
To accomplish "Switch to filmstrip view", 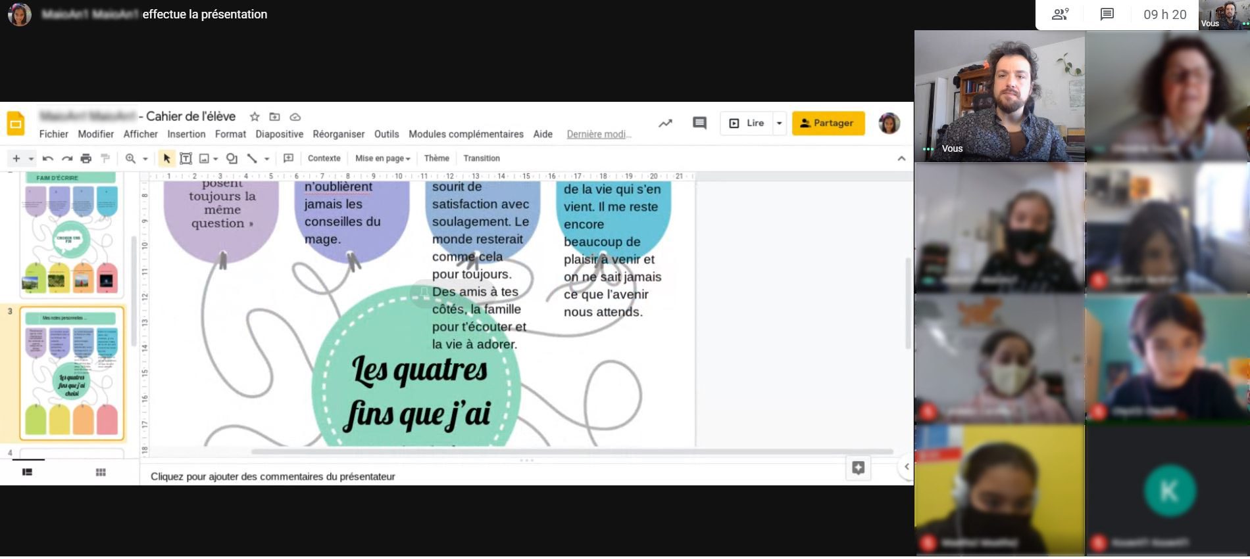I will pyautogui.click(x=27, y=472).
